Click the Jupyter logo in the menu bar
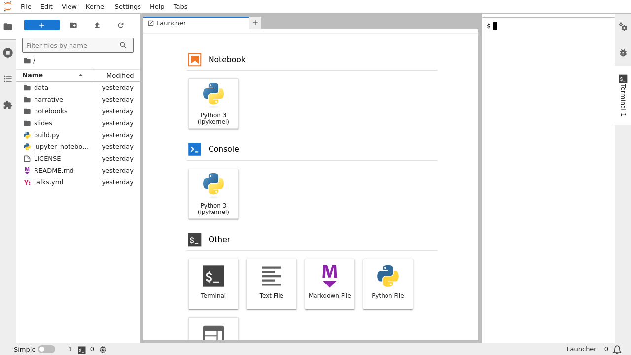 click(x=8, y=6)
